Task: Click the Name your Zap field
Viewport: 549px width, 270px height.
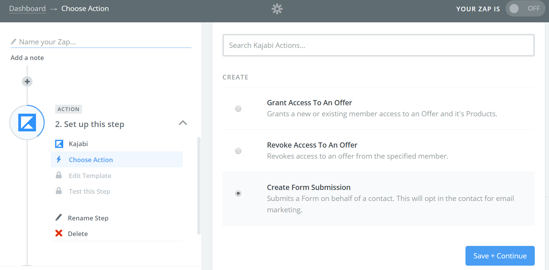Action: pos(101,42)
